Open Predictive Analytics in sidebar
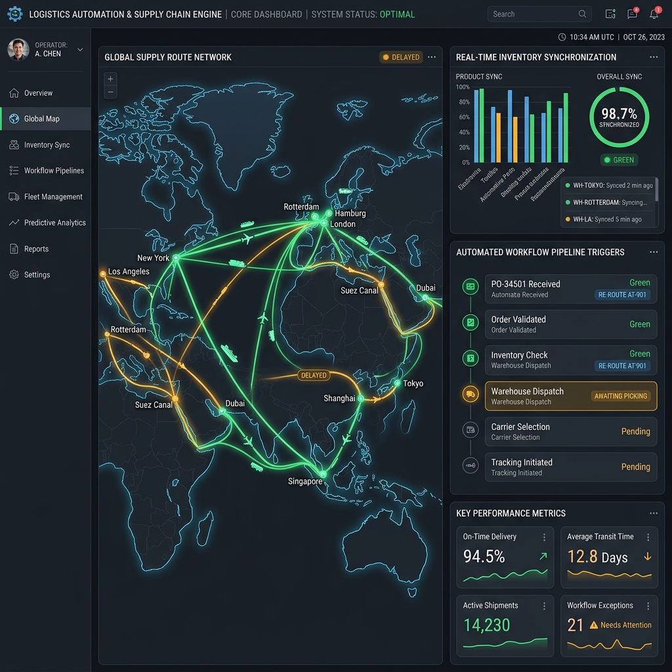Image resolution: width=672 pixels, height=672 pixels. pos(45,222)
